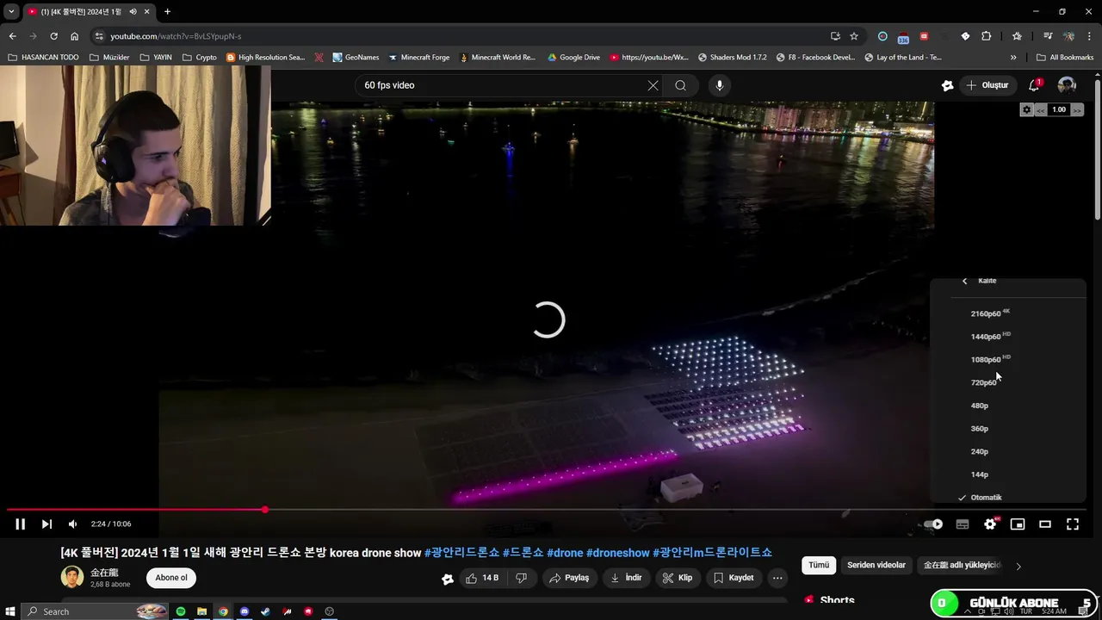Subscribe with Abone ol button

pos(171,578)
